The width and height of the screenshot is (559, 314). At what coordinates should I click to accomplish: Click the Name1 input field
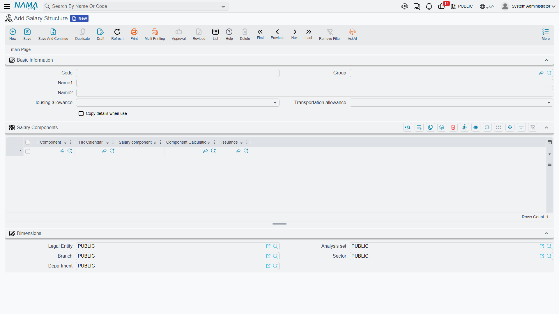tap(314, 83)
